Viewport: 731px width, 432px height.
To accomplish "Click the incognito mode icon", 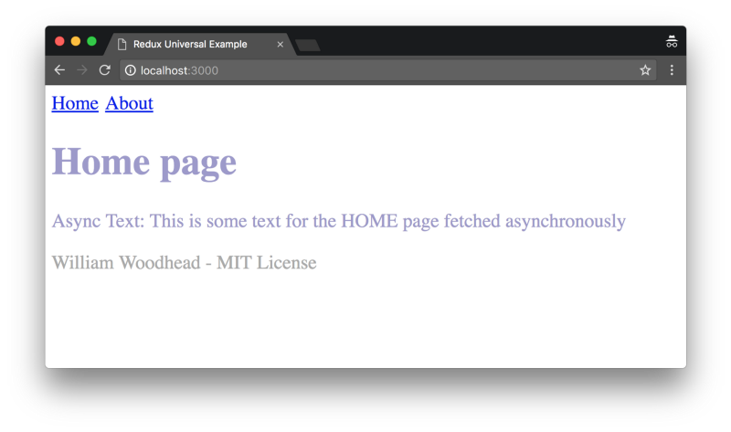I will click(x=672, y=42).
